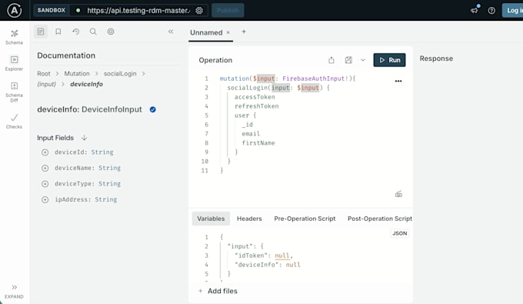Open the Checks sidebar section
The height and width of the screenshot is (304, 523).
[14, 121]
